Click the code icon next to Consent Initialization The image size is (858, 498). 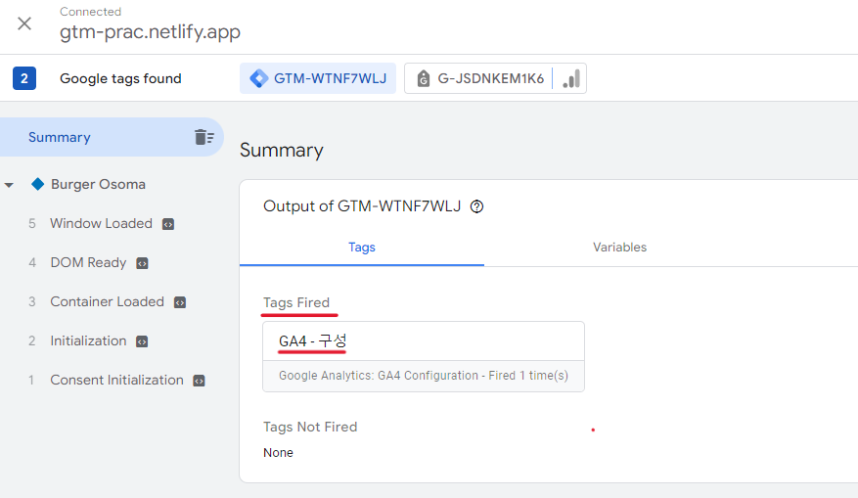pyautogui.click(x=200, y=381)
